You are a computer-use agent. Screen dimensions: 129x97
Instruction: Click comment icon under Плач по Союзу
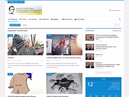click(81, 61)
